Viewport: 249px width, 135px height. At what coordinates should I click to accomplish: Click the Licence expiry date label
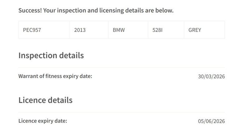[x=43, y=121]
